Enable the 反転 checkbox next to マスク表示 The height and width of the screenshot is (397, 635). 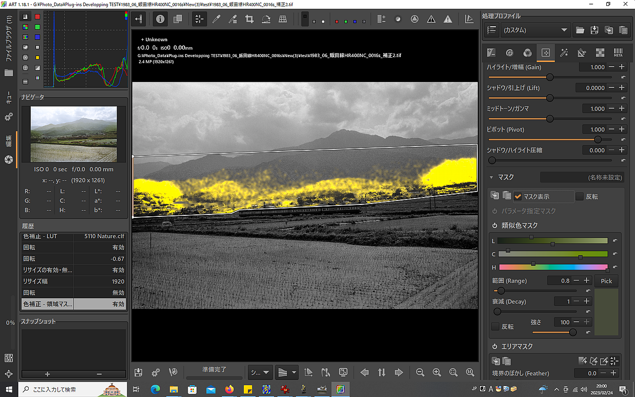click(579, 197)
